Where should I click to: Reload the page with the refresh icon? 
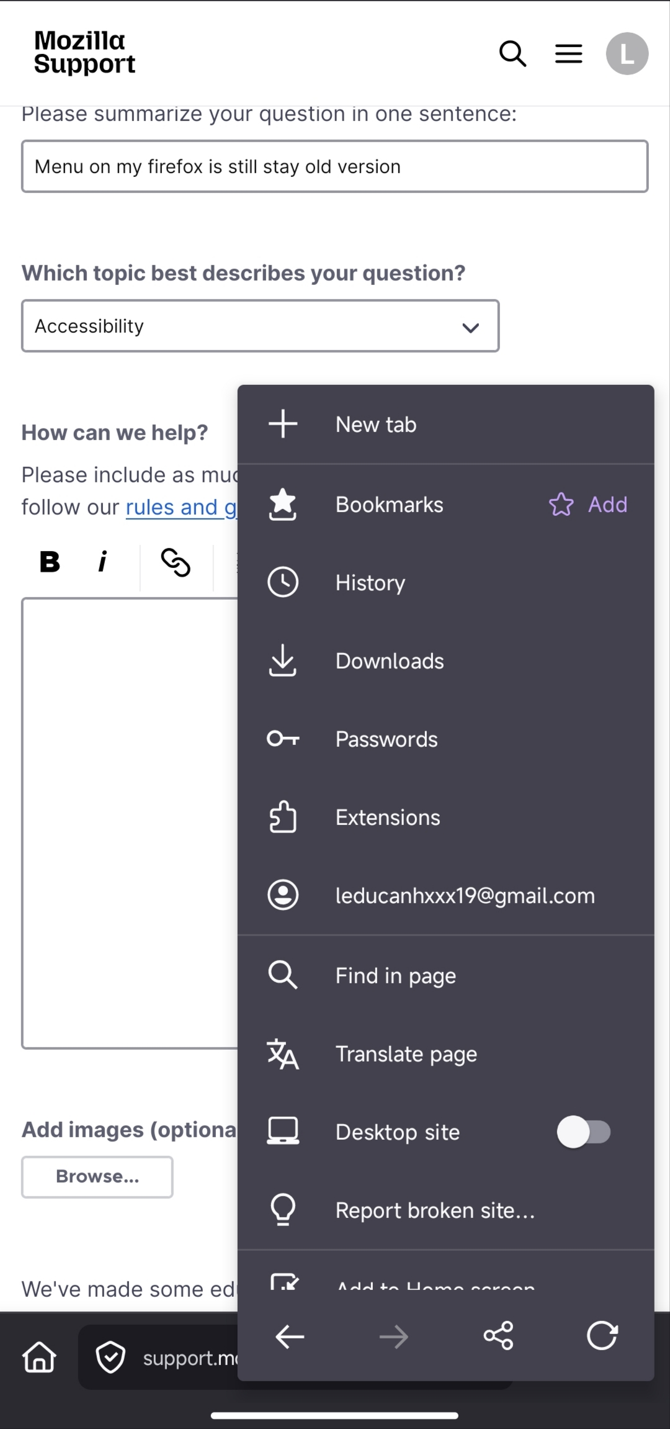tap(602, 1336)
